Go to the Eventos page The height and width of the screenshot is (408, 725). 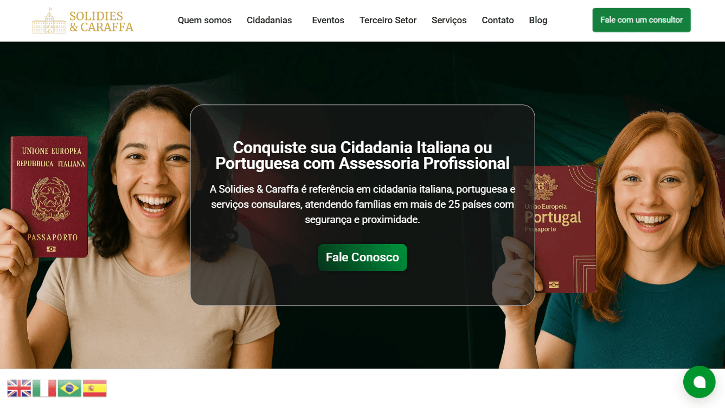click(x=328, y=21)
